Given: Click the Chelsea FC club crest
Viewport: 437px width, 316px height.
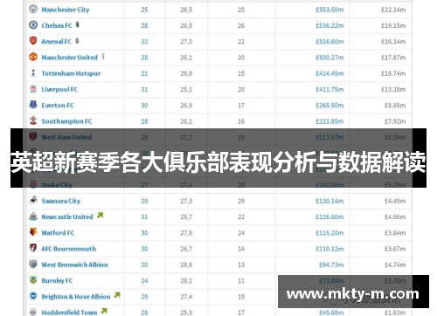Looking at the screenshot, I should click(x=33, y=24).
